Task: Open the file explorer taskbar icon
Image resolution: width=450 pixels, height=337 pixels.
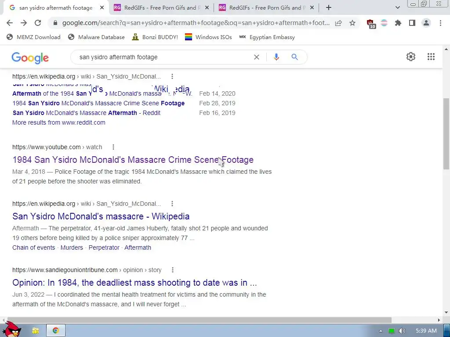Action: (35, 331)
